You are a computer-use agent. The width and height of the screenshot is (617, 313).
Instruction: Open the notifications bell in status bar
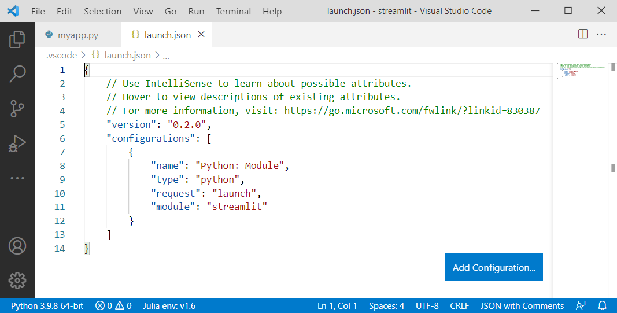(x=602, y=305)
